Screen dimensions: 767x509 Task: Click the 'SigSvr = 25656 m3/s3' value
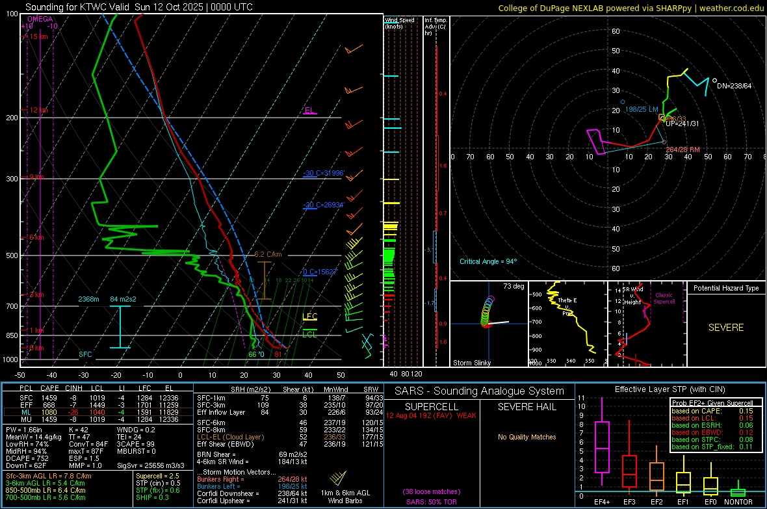(151, 465)
